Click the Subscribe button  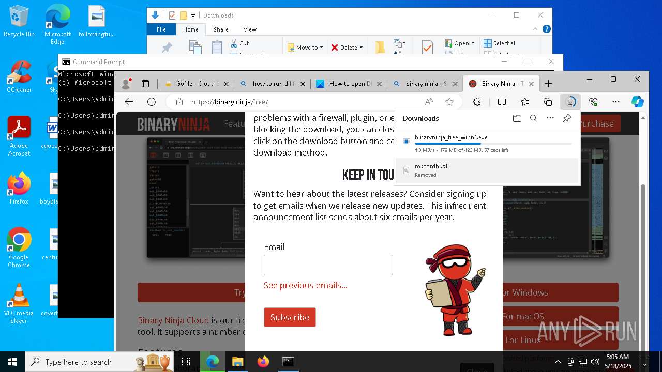click(x=290, y=317)
